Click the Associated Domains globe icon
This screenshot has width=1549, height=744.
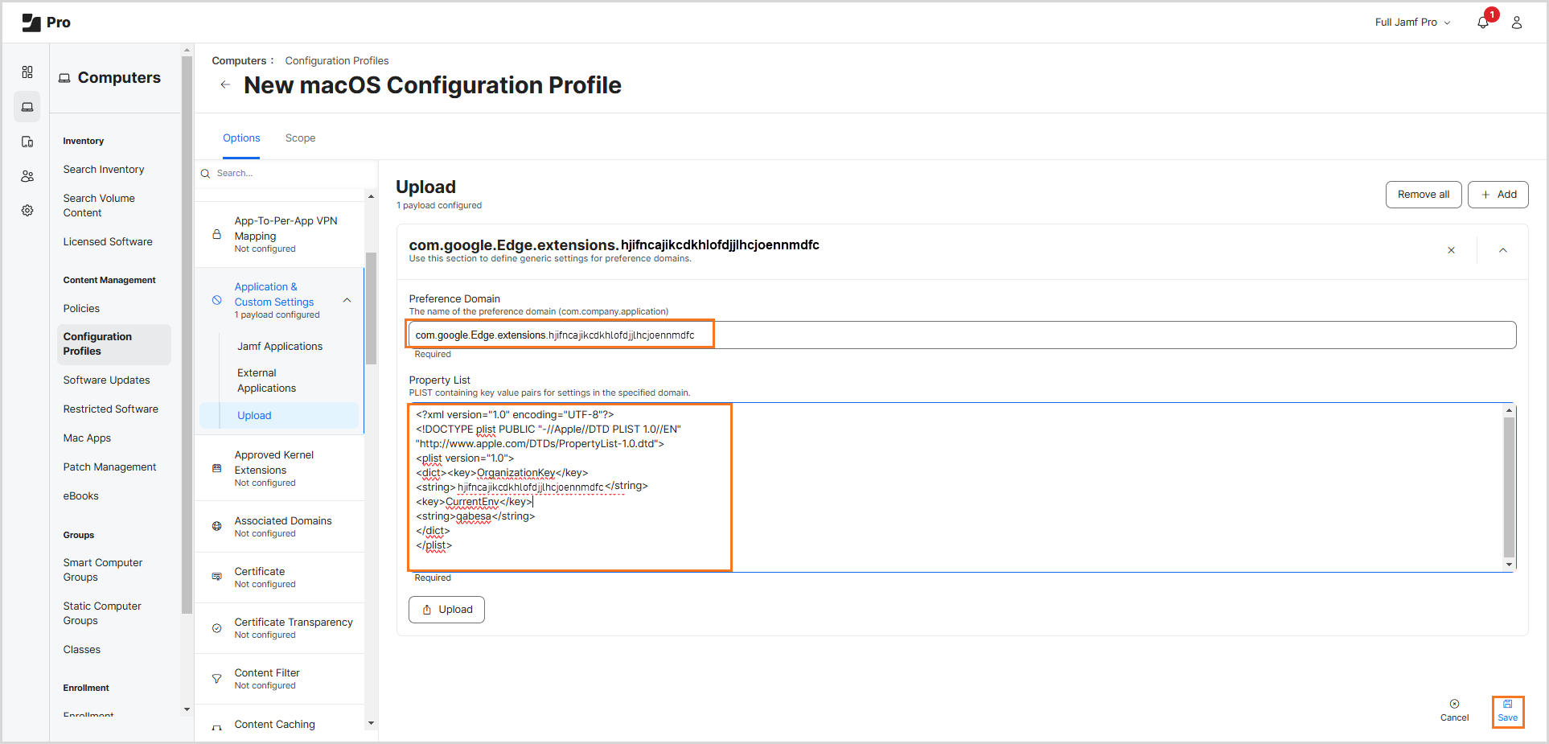pyautogui.click(x=216, y=526)
